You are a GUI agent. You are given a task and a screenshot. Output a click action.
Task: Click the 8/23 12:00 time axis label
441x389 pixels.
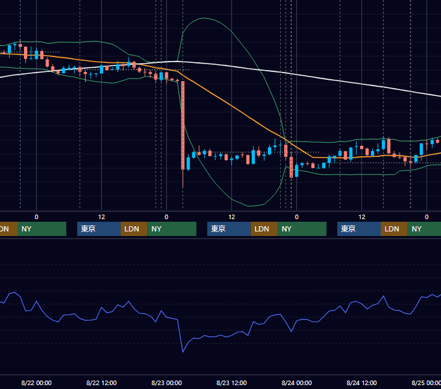point(232,383)
